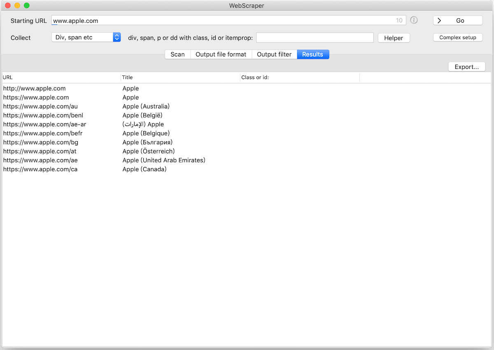Select the row http://www.apple.com
Screen dimensions: 494x350
point(247,88)
